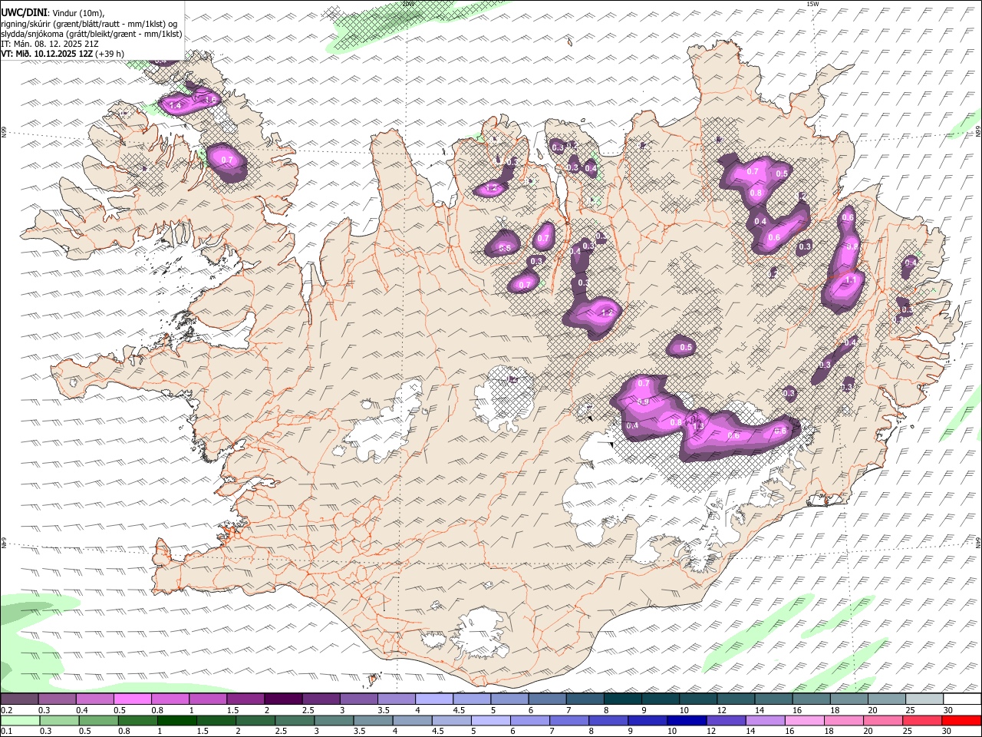Click the '0.9' precipitation value on map

click(x=644, y=402)
